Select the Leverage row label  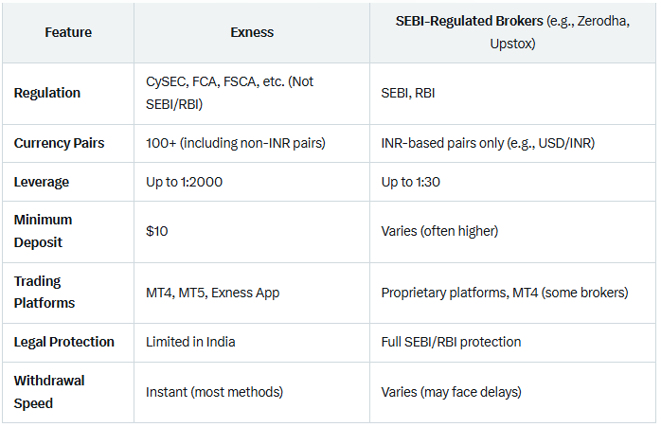[x=42, y=182]
